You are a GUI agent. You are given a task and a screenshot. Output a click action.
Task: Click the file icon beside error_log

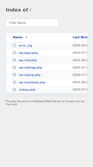pyautogui.click(x=14, y=46)
